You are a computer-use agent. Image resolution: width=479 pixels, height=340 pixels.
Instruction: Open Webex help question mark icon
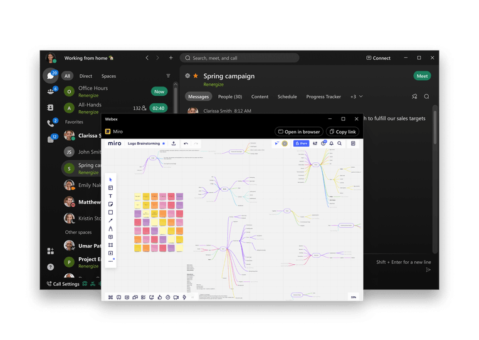(50, 267)
